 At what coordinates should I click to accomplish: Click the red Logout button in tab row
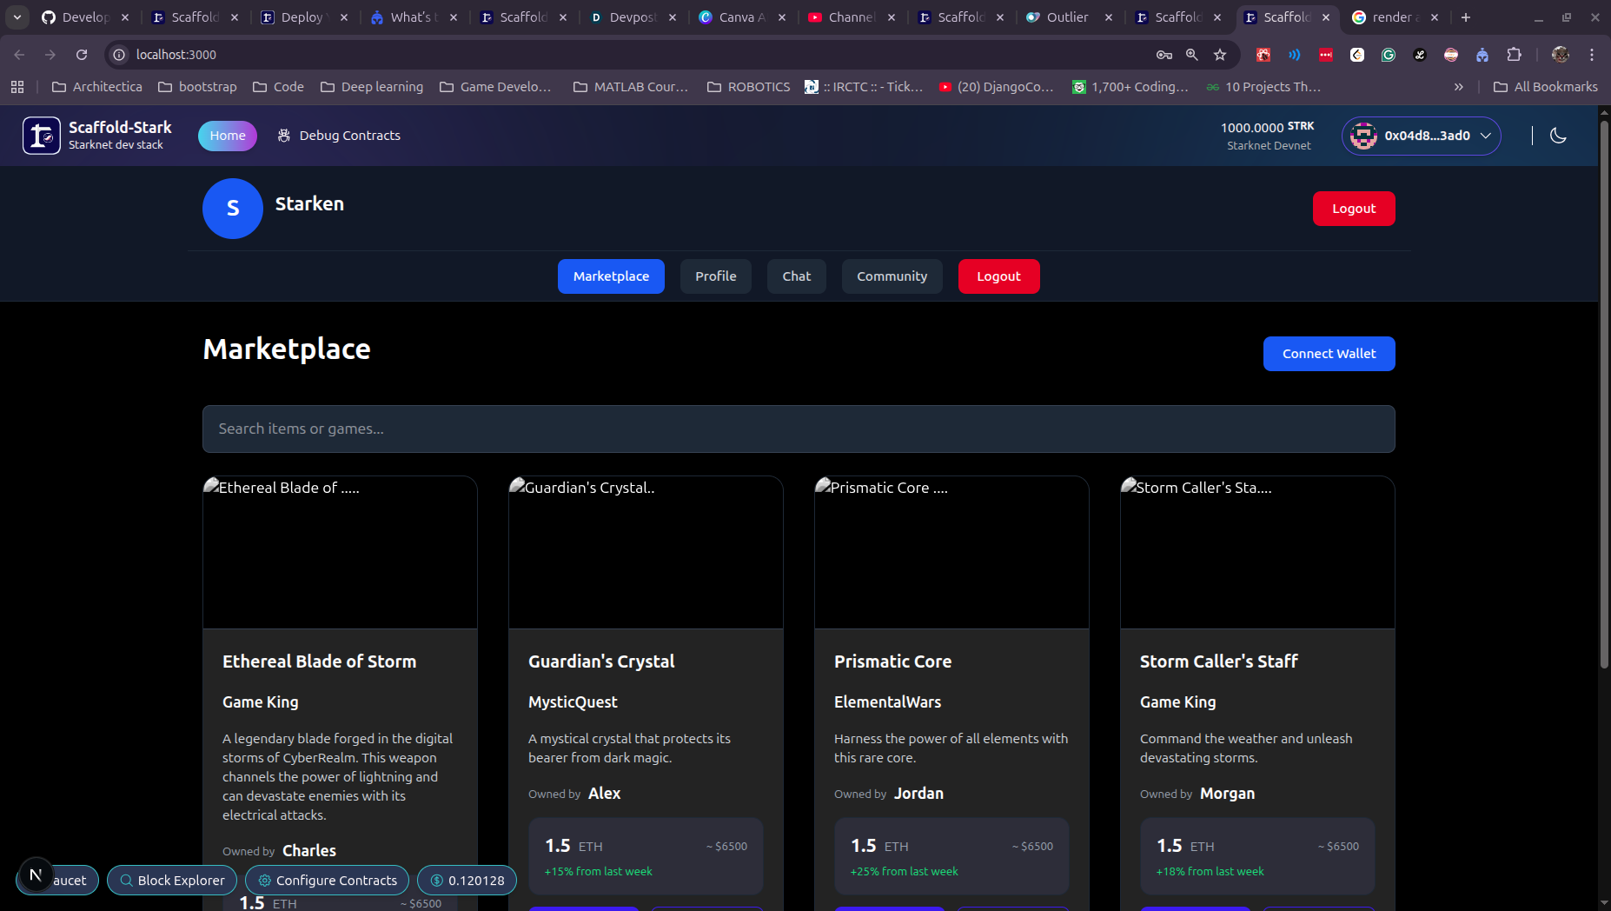(x=999, y=276)
